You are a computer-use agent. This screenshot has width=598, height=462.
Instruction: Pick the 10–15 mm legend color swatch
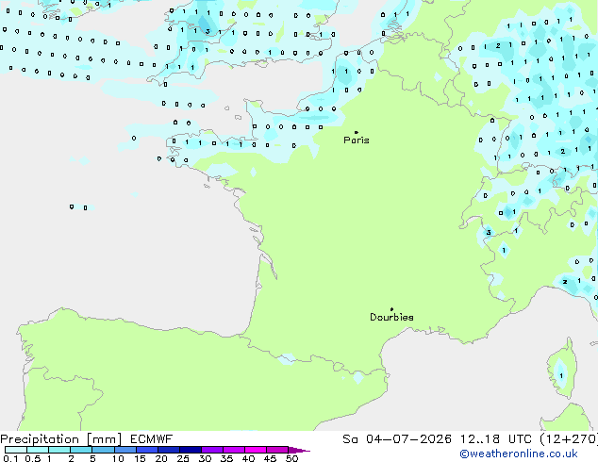[x=125, y=450]
